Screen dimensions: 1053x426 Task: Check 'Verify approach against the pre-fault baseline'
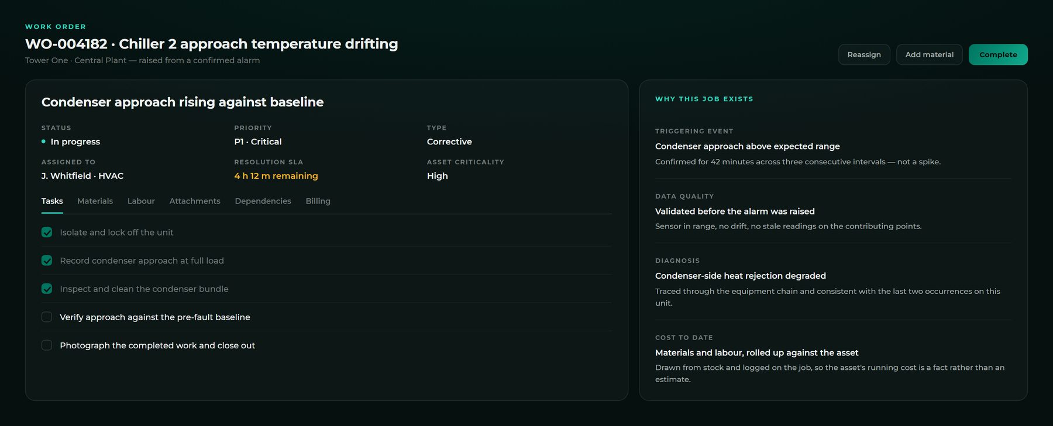(47, 317)
